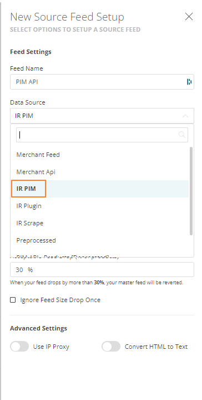Turn on Convert HTML to Text toggle
This screenshot has width=202, height=400.
click(x=111, y=347)
